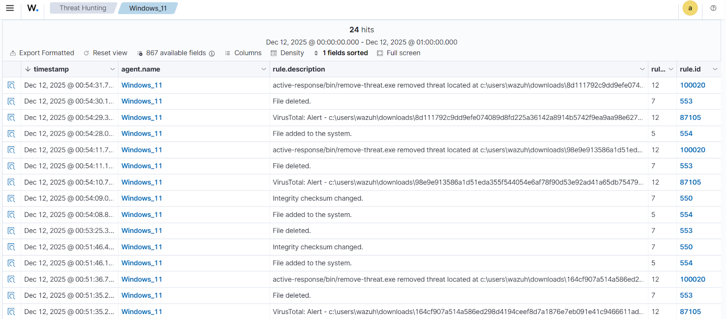
Task: Inspect document details of first 00:54:31 row
Action: [11, 85]
